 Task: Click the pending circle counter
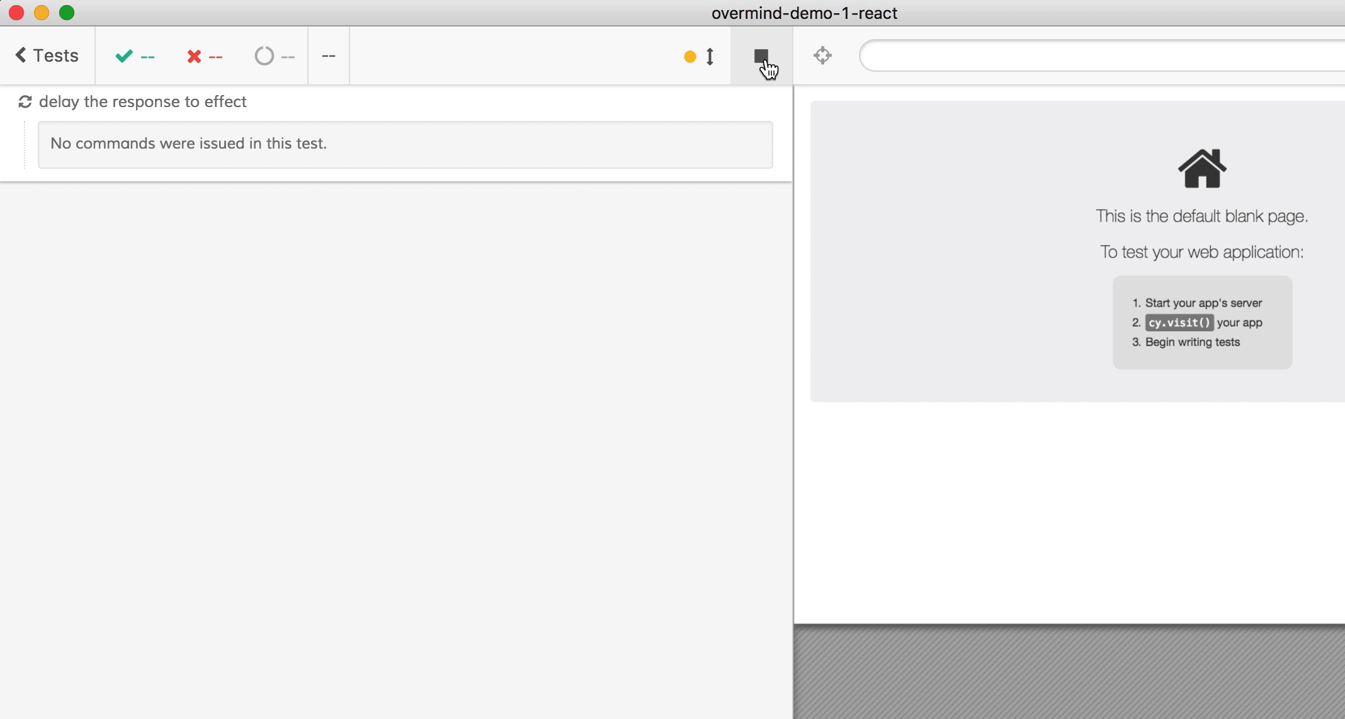click(x=275, y=57)
